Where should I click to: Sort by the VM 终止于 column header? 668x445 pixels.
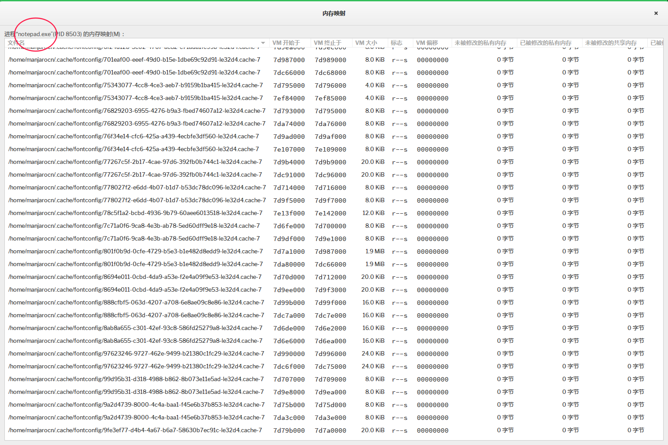click(x=328, y=43)
